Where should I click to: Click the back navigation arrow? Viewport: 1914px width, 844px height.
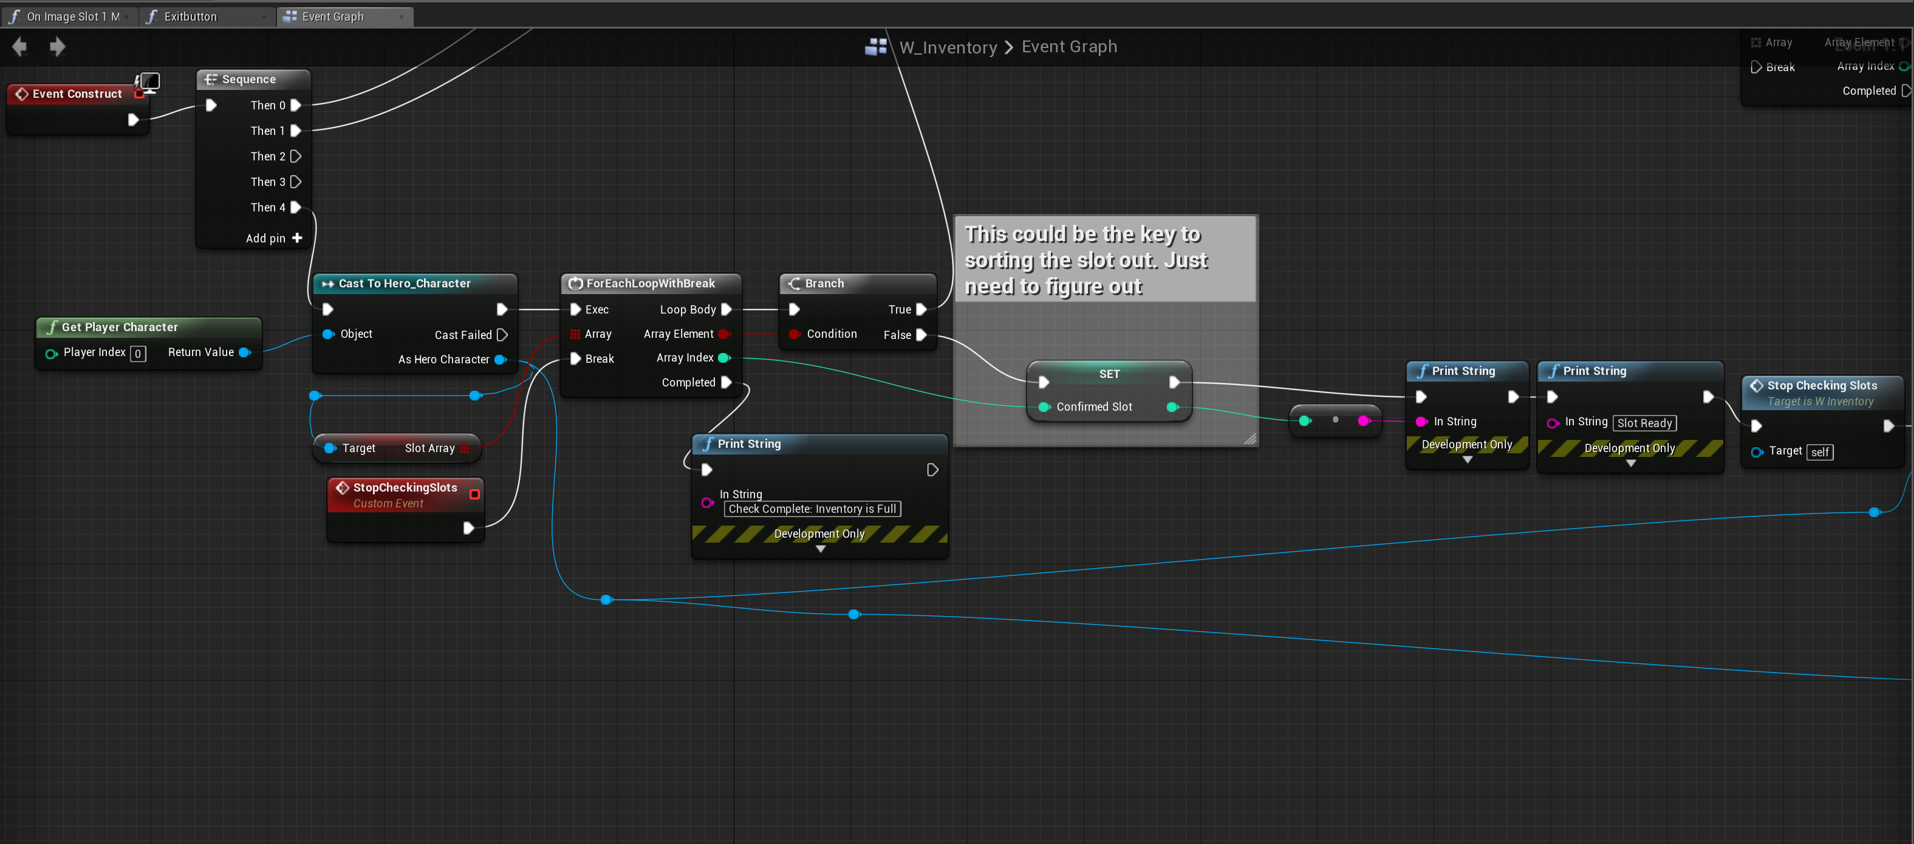20,47
